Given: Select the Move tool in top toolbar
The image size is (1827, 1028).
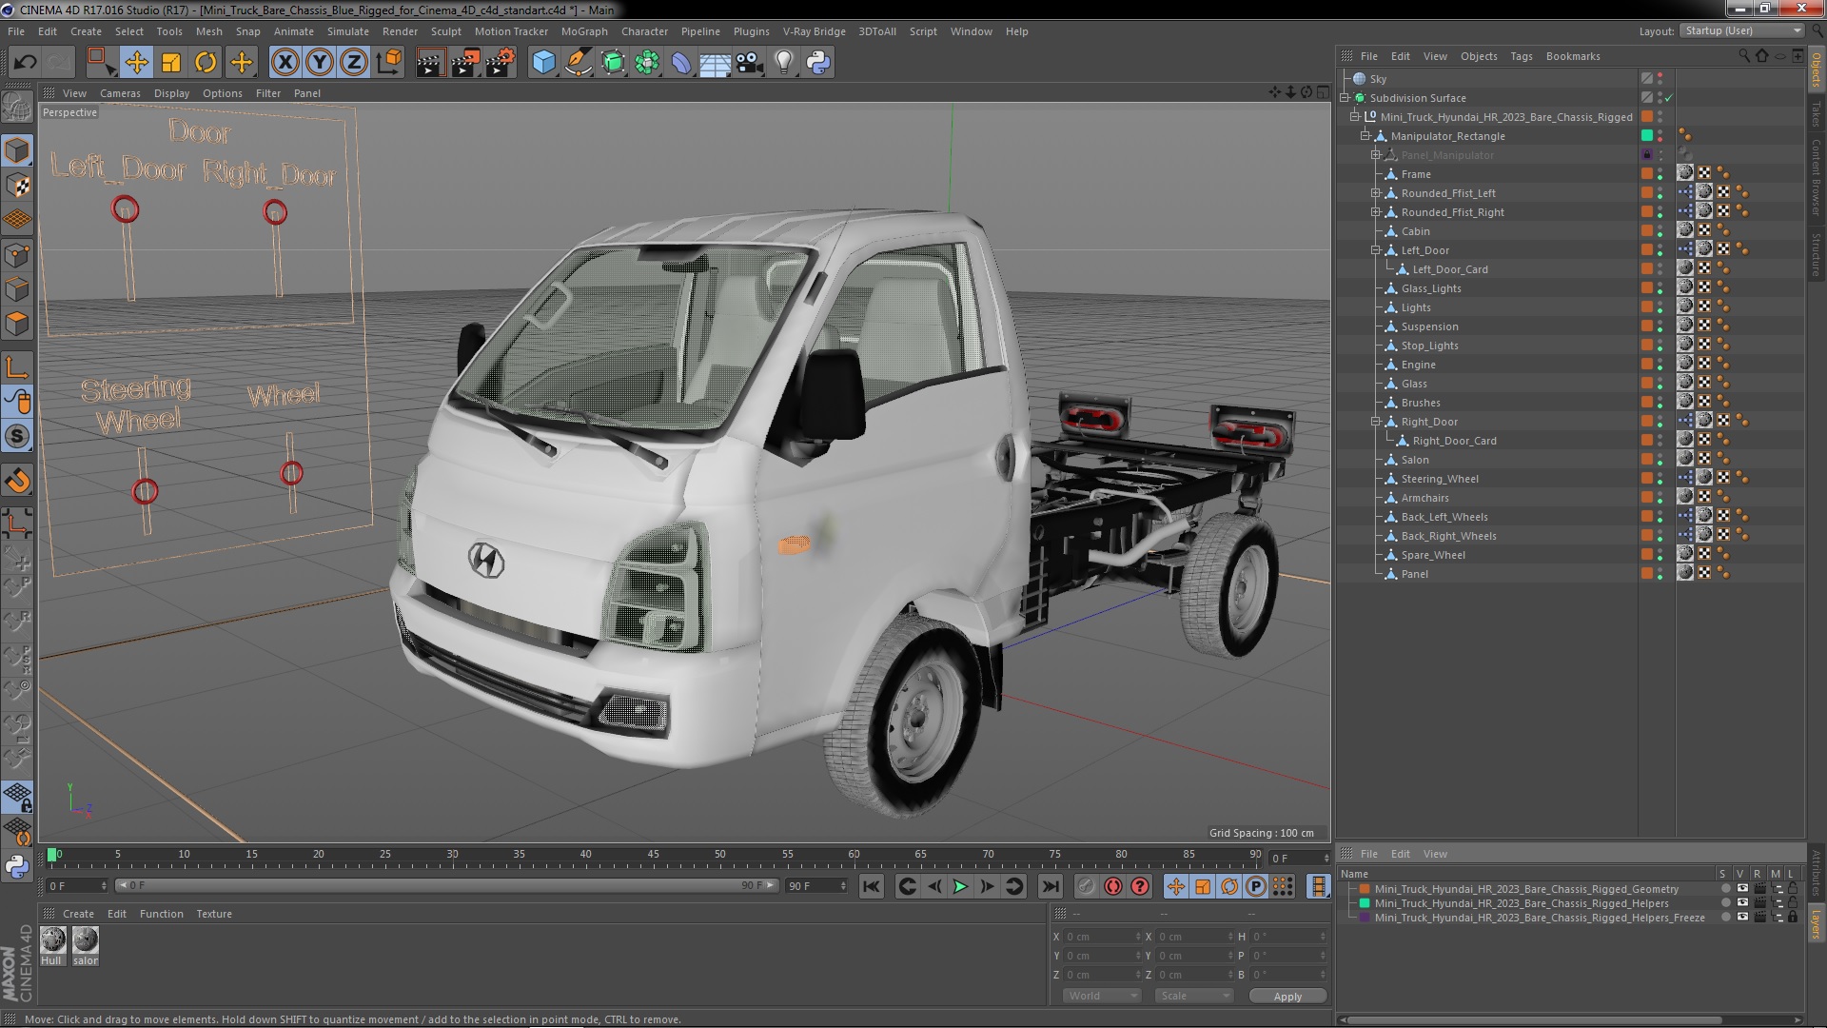Looking at the screenshot, I should [136, 63].
